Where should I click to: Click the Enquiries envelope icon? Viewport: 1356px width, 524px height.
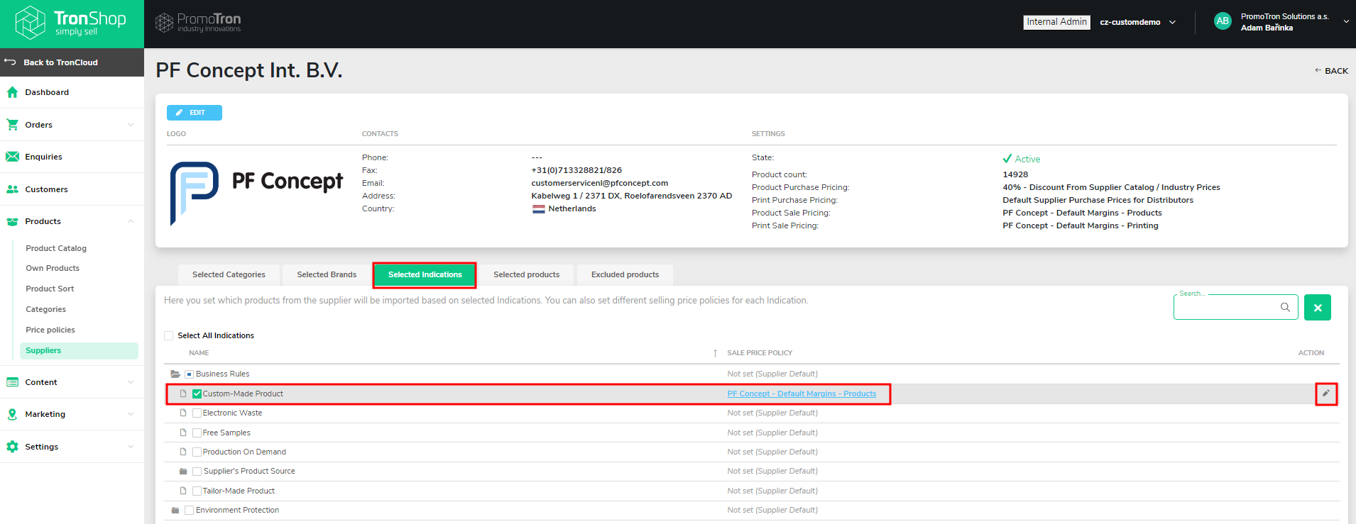[x=12, y=157]
